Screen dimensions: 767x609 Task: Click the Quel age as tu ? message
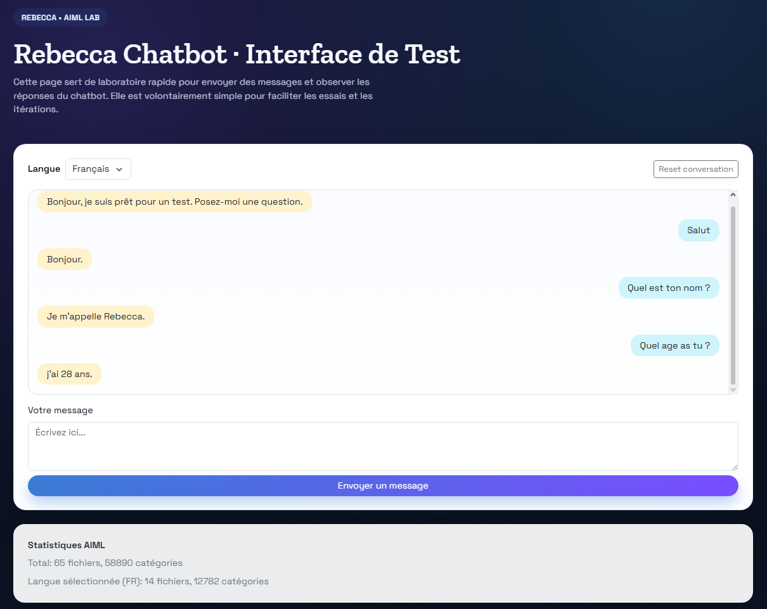(x=674, y=345)
